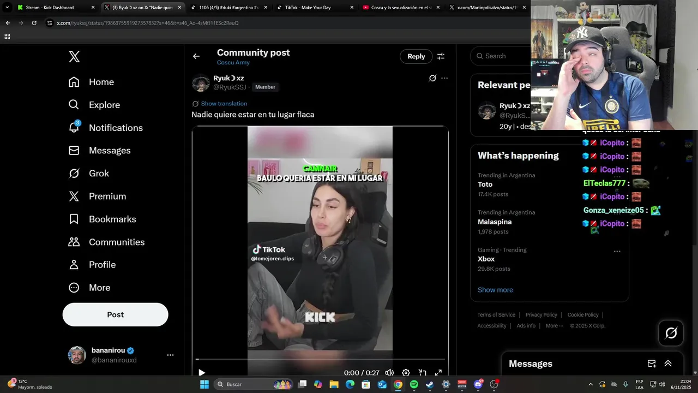Screen dimensions: 698x393
Task: Expand More footer dropdown
Action: click(x=555, y=326)
